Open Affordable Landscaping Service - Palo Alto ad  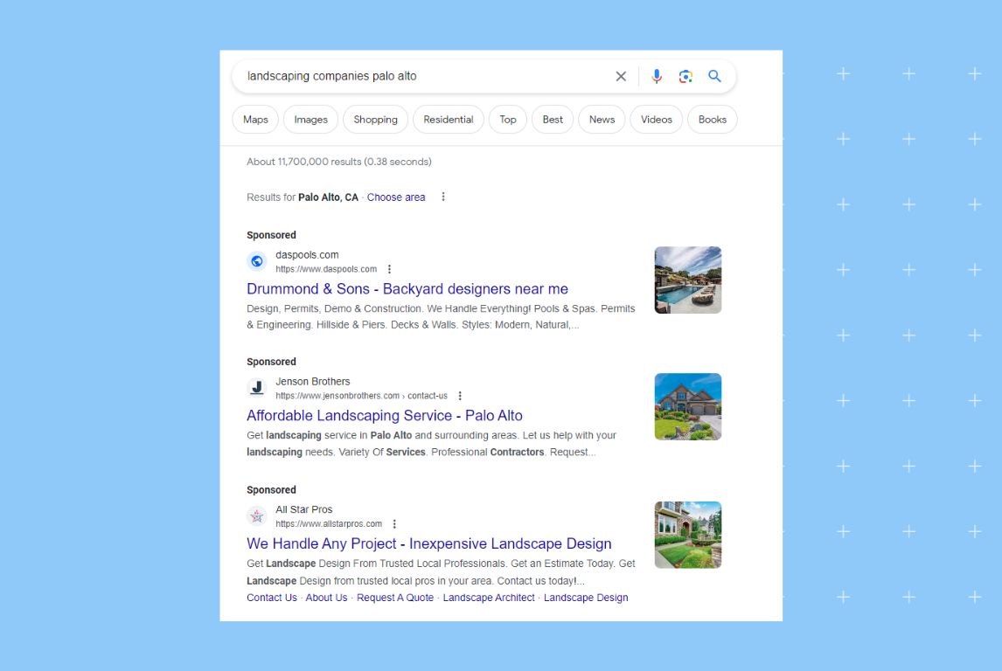pyautogui.click(x=384, y=416)
